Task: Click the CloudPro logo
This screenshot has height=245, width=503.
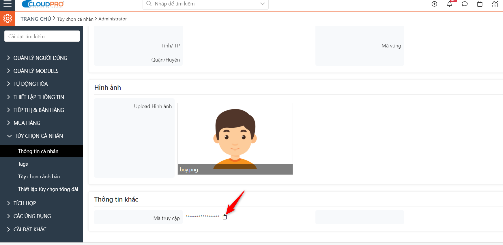Action: coord(43,4)
